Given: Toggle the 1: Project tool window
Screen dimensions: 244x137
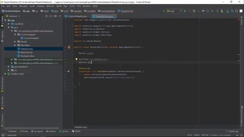Looking at the screenshot, I should pos(2,21).
